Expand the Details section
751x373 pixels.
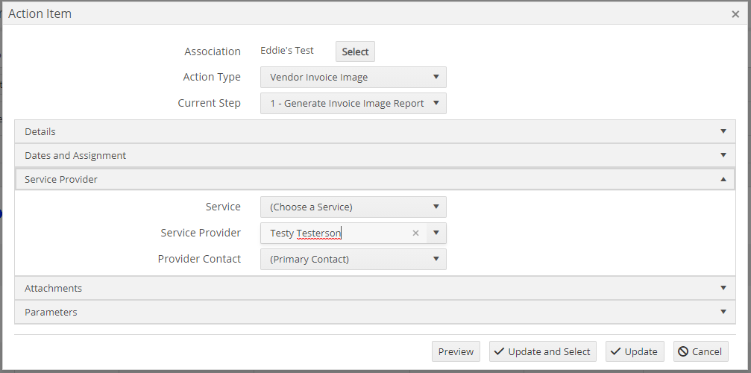point(375,132)
